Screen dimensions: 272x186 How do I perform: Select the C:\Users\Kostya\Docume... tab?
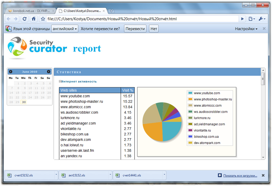pos(82,11)
